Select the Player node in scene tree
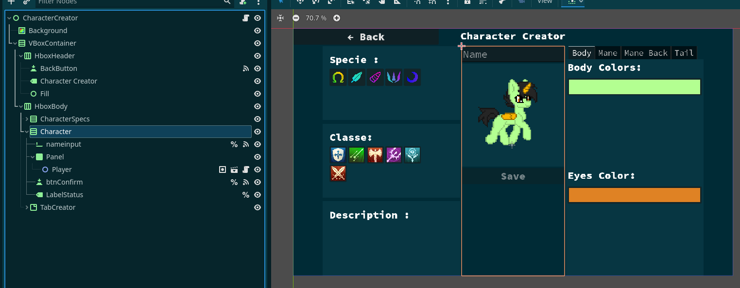Viewport: 740px width, 288px height. [x=62, y=169]
